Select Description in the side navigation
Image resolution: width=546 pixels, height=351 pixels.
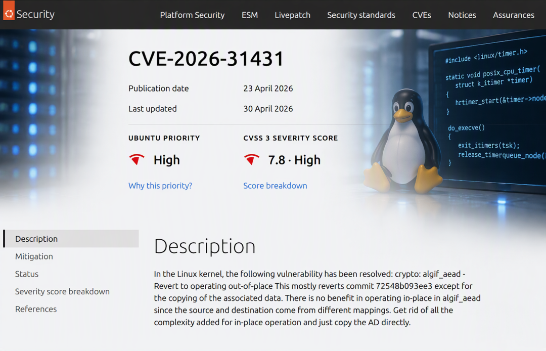click(x=71, y=239)
